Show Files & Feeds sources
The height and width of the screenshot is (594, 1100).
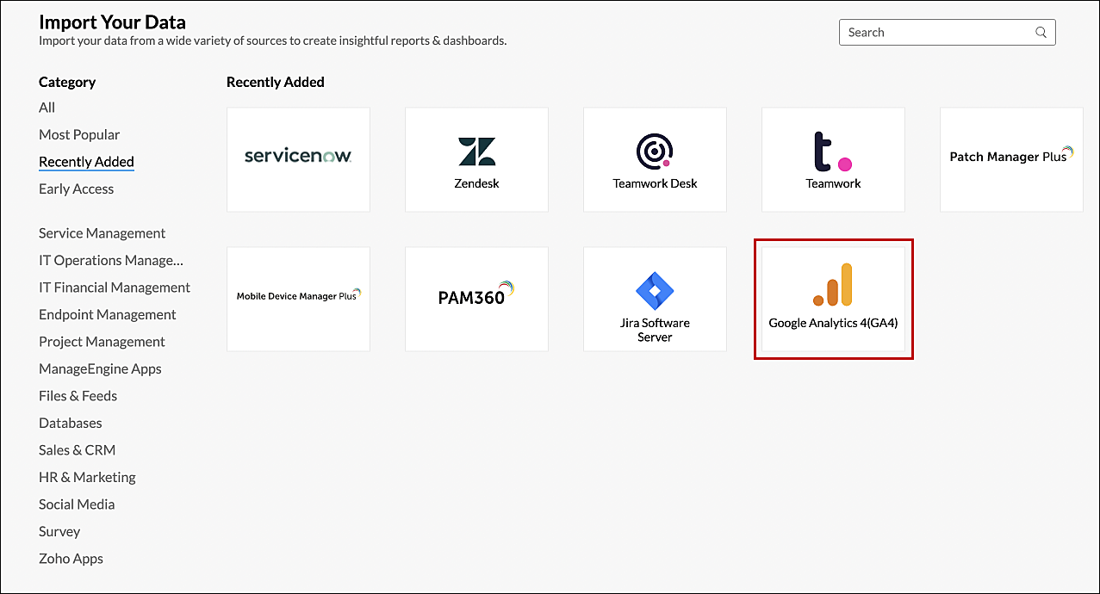(78, 396)
